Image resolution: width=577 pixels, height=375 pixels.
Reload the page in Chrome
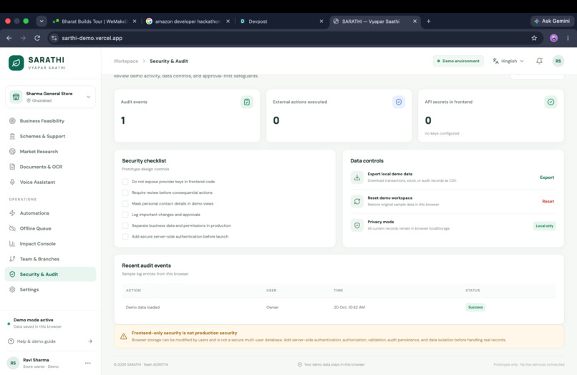click(x=37, y=38)
